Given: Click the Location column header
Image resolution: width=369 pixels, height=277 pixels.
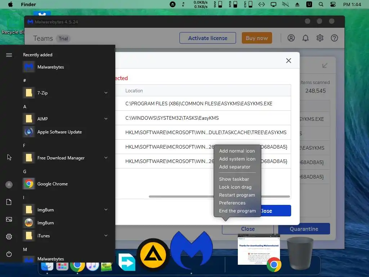Looking at the screenshot, I should [134, 91].
